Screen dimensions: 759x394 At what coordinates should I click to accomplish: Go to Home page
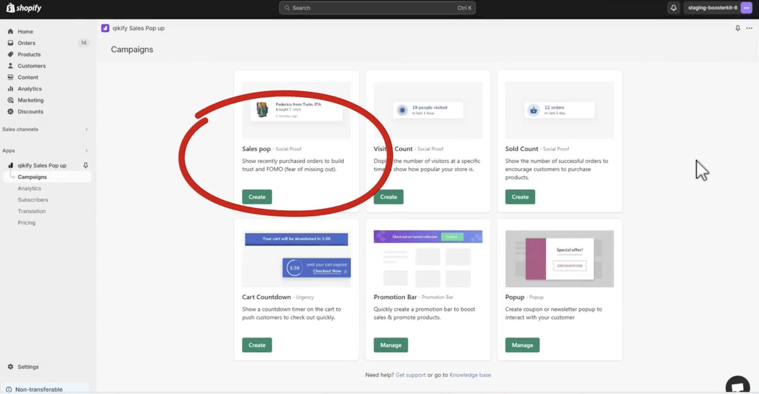tap(25, 31)
